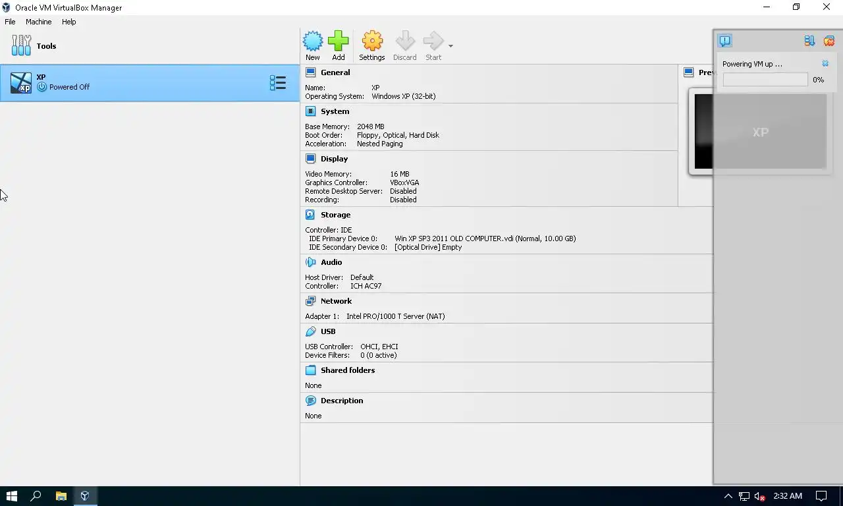Screen dimensions: 843x506
Task: Click the Floppy, Optical, Hard Disk boot order
Action: point(398,135)
